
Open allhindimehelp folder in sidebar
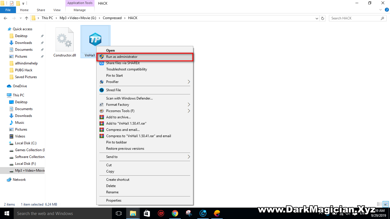tap(26, 63)
